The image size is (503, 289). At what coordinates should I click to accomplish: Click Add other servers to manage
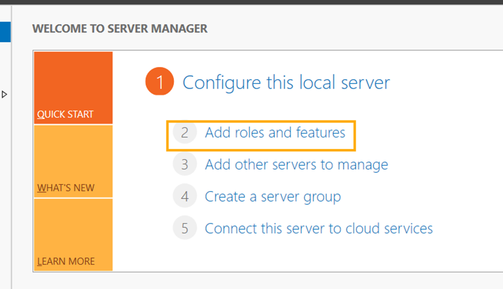point(296,165)
